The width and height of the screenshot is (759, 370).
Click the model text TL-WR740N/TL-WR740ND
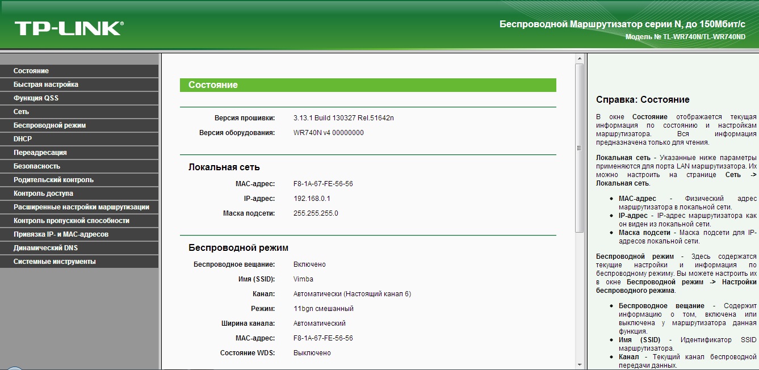[704, 37]
